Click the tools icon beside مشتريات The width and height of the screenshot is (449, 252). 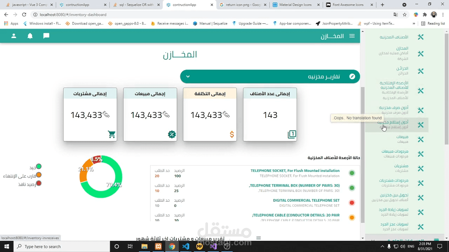tap(421, 169)
